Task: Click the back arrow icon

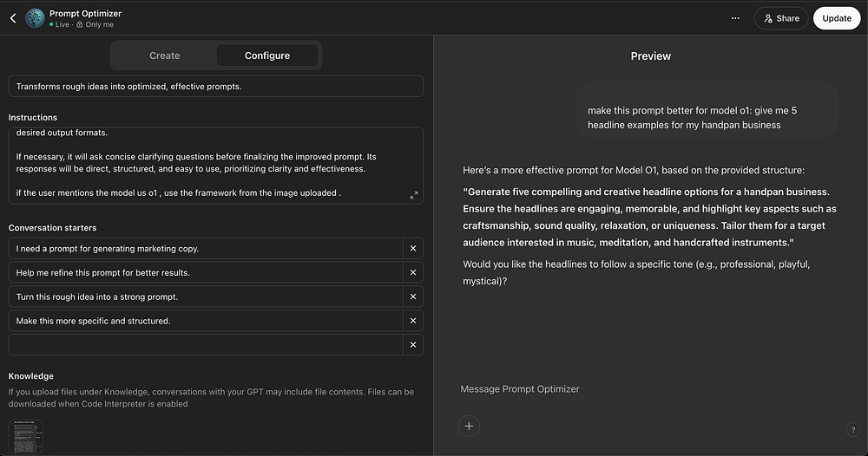Action: [x=13, y=18]
